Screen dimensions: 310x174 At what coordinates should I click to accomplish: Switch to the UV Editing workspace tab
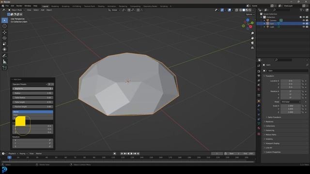[77, 6]
